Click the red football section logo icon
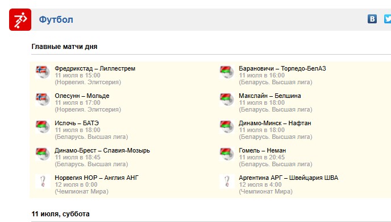 pos(20,20)
